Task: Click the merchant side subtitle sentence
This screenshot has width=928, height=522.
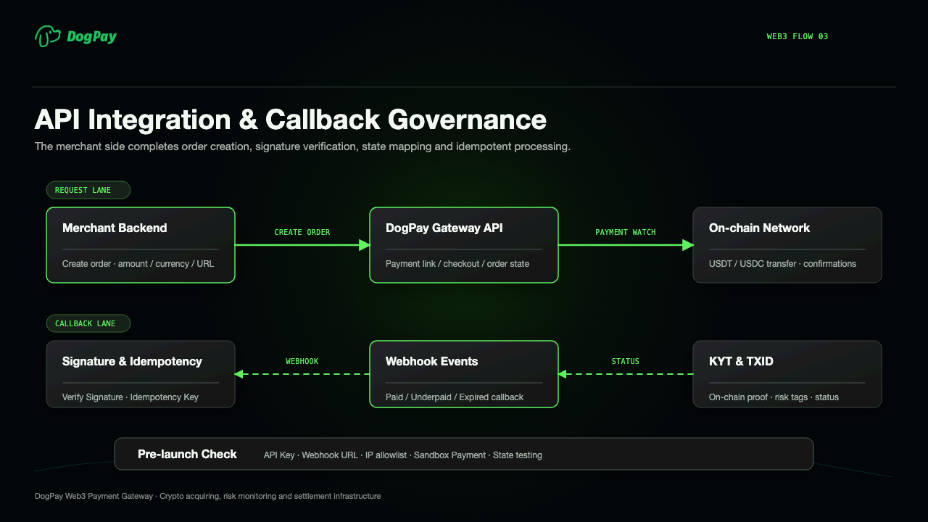Action: tap(302, 146)
